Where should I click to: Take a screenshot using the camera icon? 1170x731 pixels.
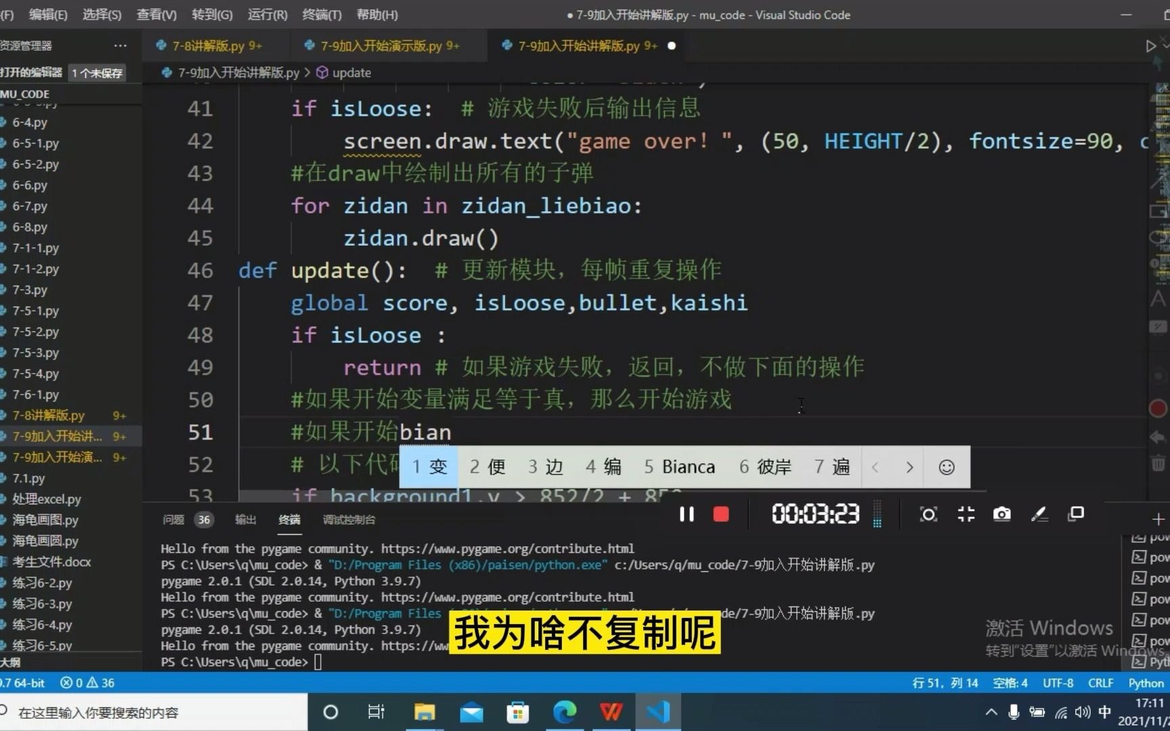tap(1001, 514)
